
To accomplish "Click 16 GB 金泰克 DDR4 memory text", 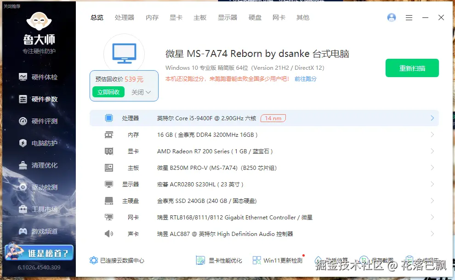I will tap(207, 135).
